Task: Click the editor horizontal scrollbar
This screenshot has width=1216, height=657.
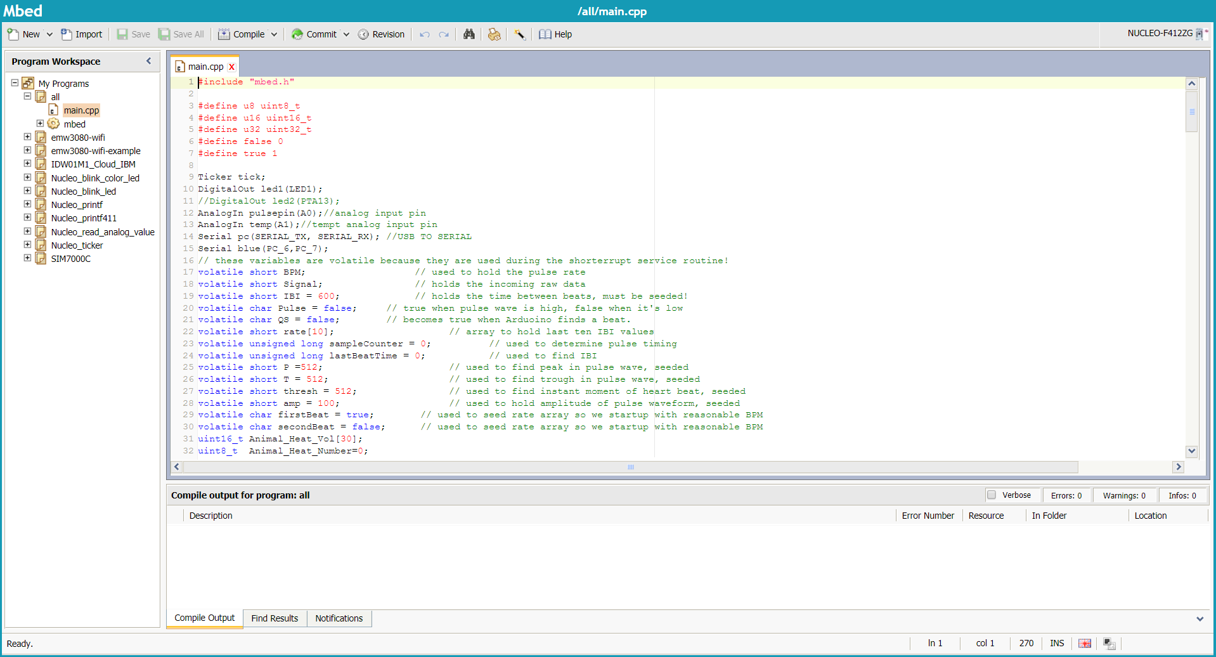Action: pyautogui.click(x=630, y=467)
